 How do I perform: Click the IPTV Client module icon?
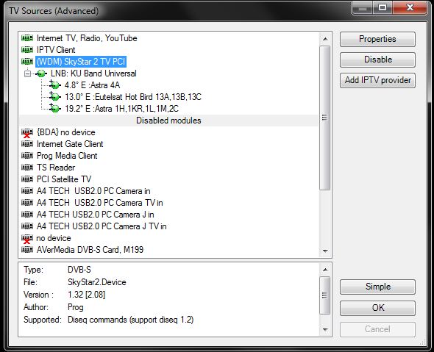[27, 50]
